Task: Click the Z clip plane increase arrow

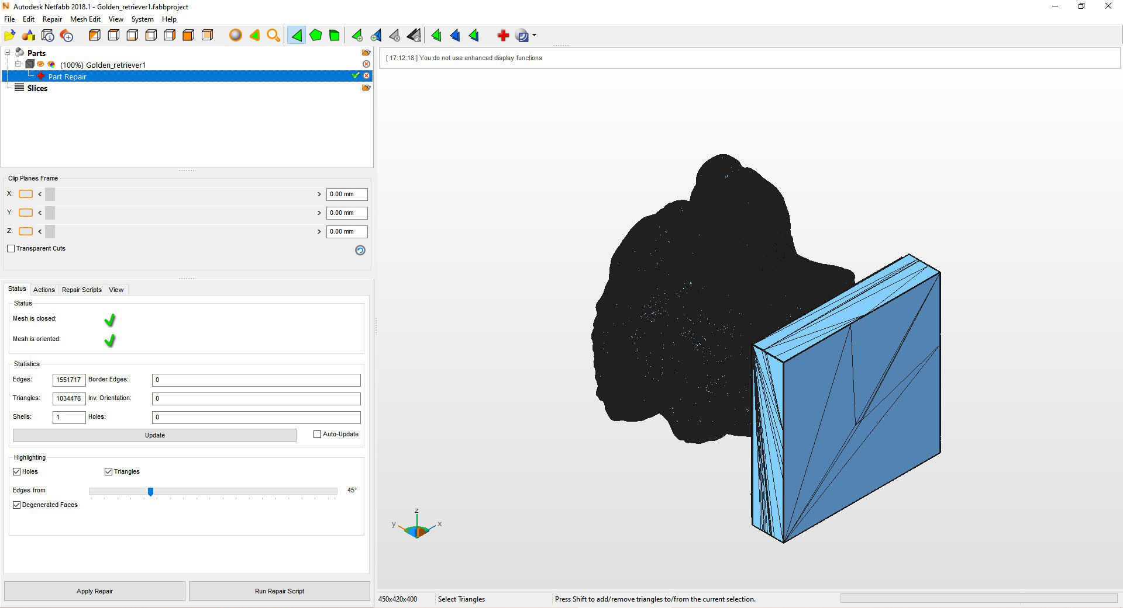Action: click(319, 231)
